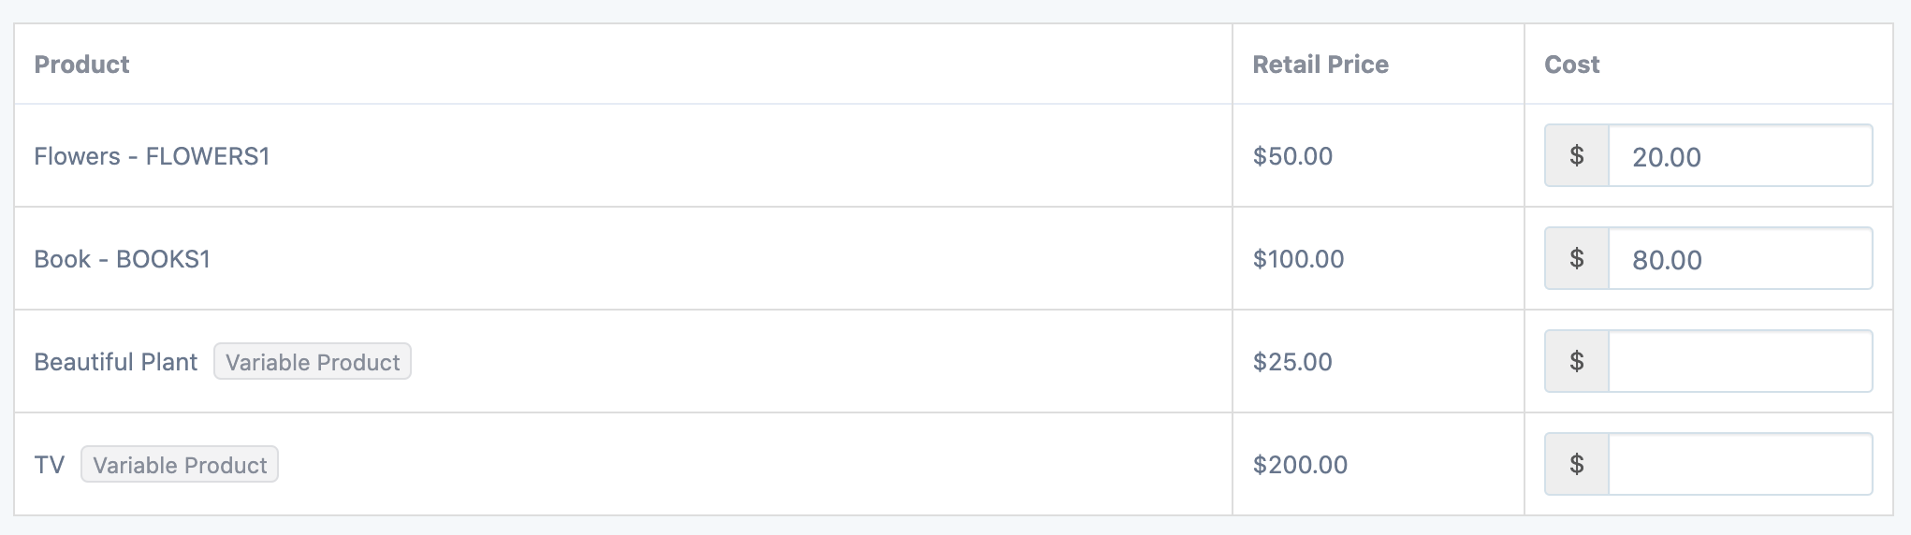Click the Variable Product badge beside TV
Viewport: 1911px width, 535px height.
(180, 465)
